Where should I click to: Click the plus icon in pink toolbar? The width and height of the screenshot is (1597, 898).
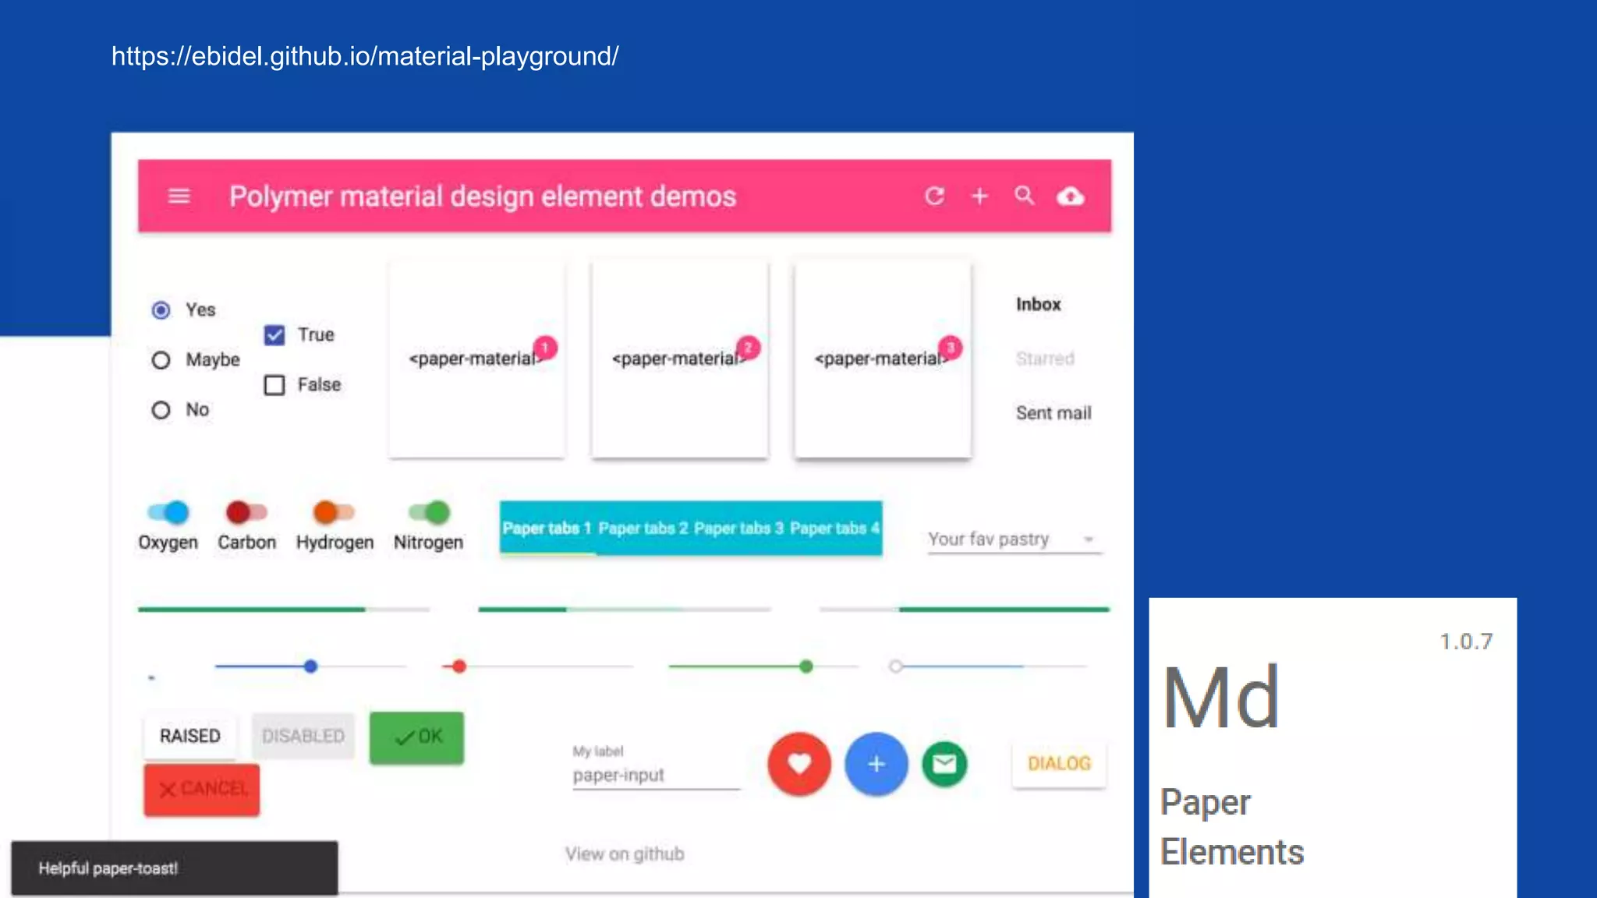tap(979, 196)
